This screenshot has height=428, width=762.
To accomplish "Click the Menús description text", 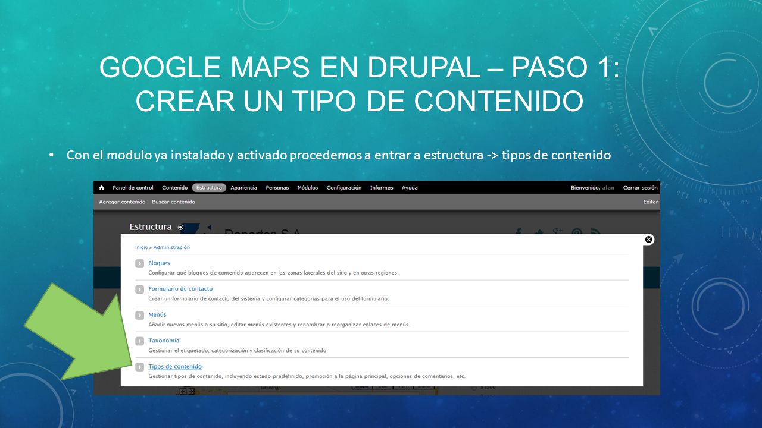I will tap(279, 325).
